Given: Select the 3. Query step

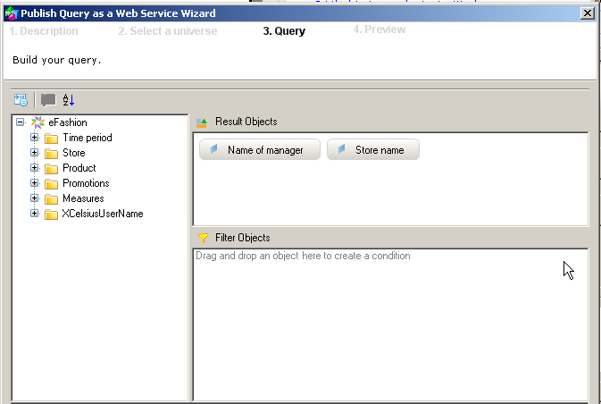Looking at the screenshot, I should [x=284, y=31].
